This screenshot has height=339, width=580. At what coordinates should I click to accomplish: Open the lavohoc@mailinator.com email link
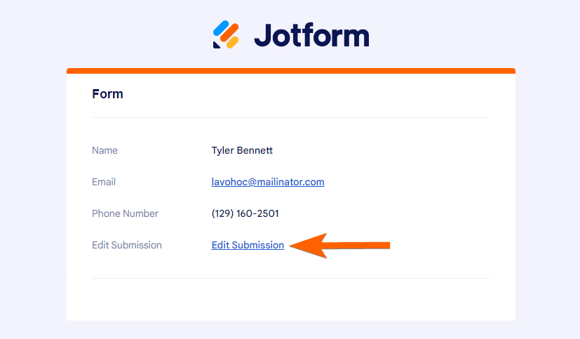pos(268,182)
